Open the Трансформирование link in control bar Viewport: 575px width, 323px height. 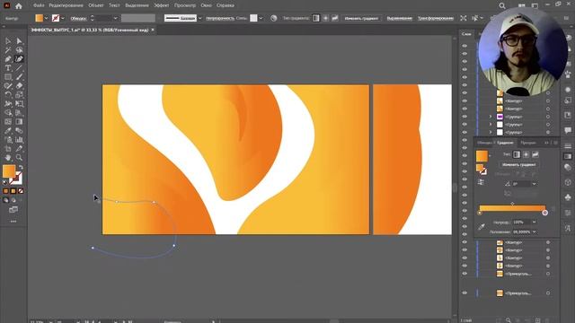click(x=436, y=18)
